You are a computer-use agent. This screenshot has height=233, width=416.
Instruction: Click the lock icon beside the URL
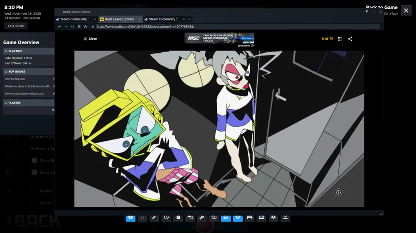(92, 26)
